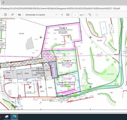Open Microsoft Edge from the taskbar
Image resolution: width=127 pixels, height=120 pixels.
[14, 117]
